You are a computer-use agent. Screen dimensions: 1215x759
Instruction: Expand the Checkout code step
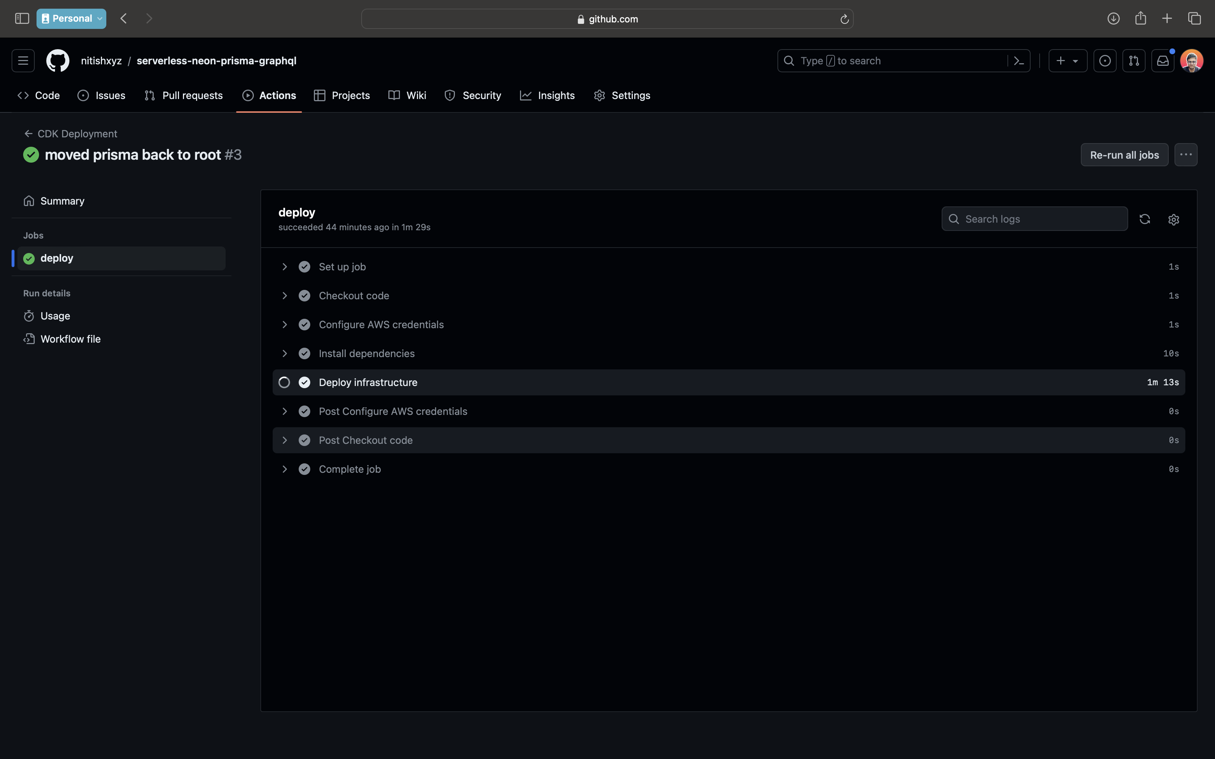coord(285,296)
